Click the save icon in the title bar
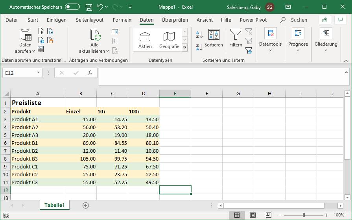This screenshot has width=352, height=220. pyautogui.click(x=89, y=7)
